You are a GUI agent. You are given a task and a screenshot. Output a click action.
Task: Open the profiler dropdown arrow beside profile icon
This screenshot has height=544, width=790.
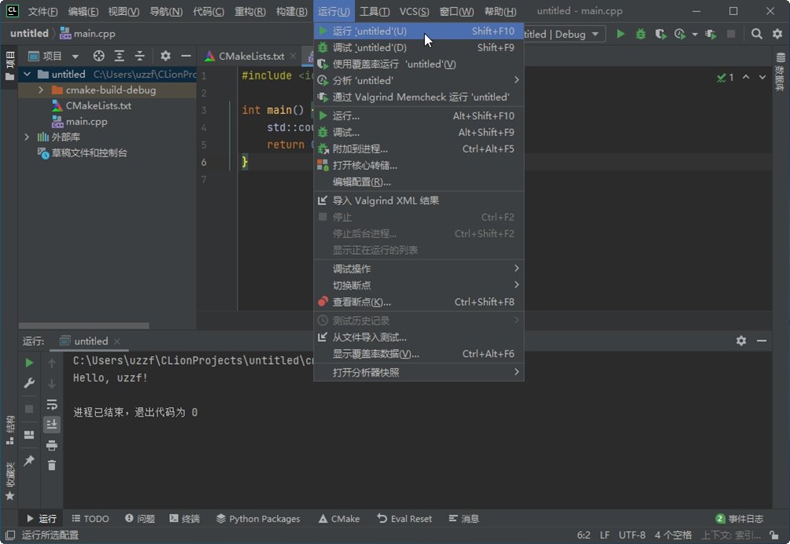[695, 35]
